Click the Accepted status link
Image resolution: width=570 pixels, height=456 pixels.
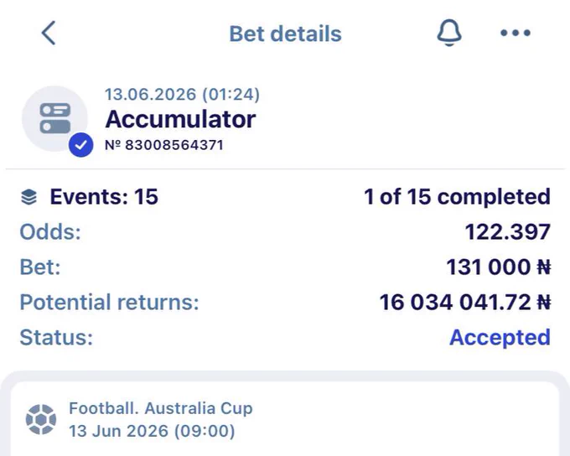coord(500,338)
